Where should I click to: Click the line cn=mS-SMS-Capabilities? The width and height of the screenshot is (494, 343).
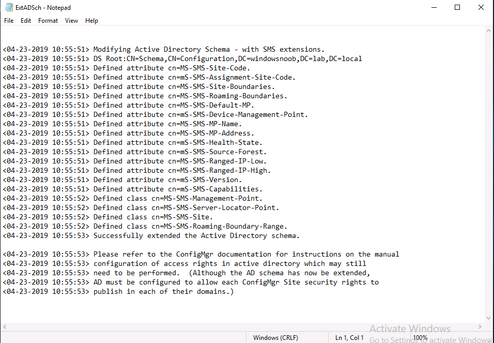[133, 189]
